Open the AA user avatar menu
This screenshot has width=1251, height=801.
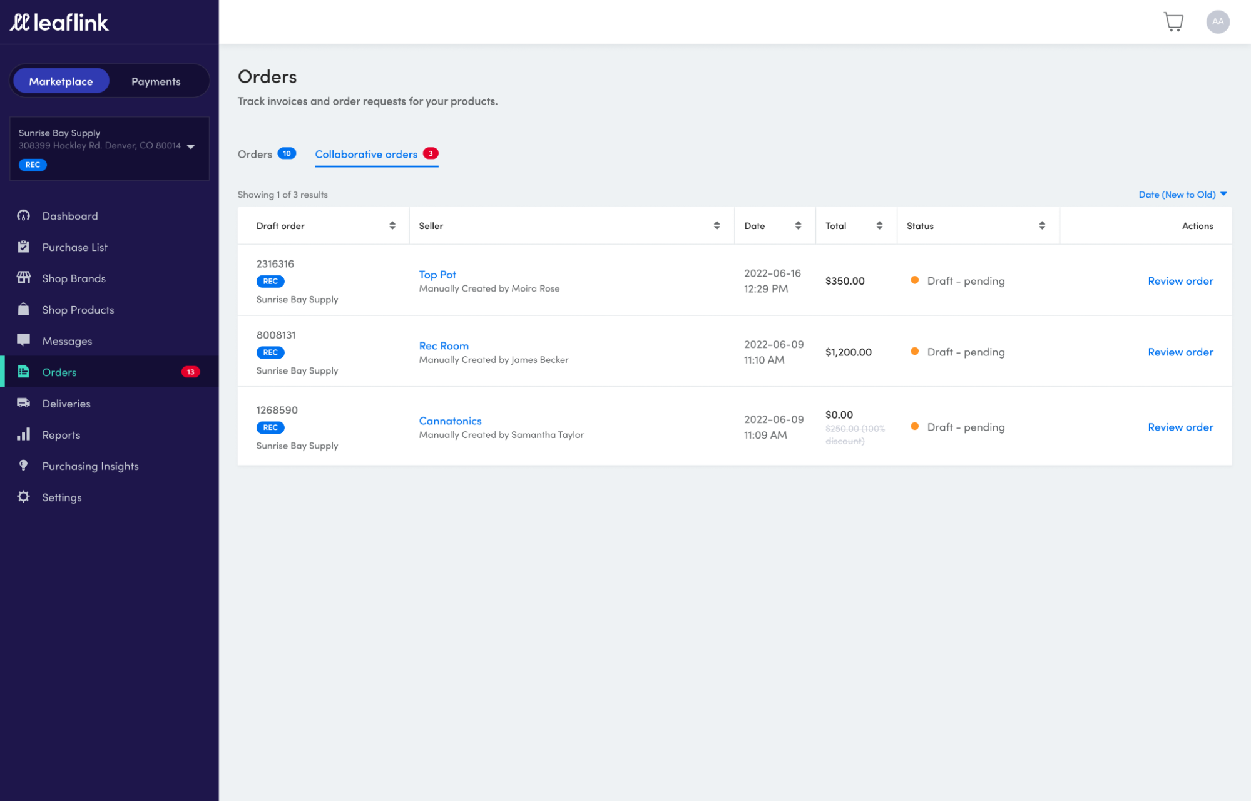pos(1217,22)
